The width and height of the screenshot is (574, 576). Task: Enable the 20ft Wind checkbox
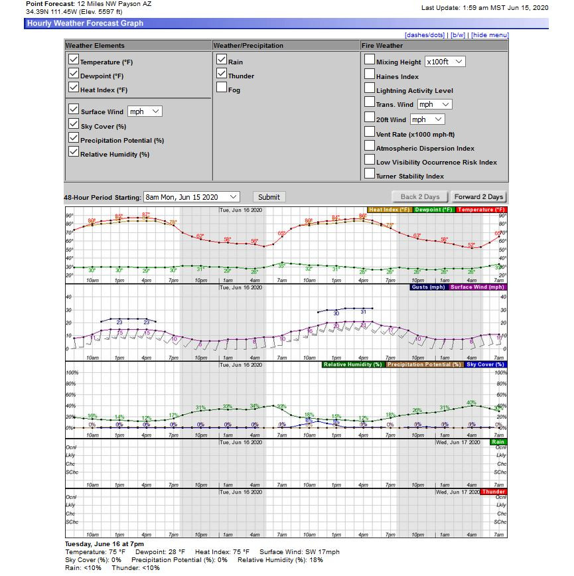[x=370, y=117]
